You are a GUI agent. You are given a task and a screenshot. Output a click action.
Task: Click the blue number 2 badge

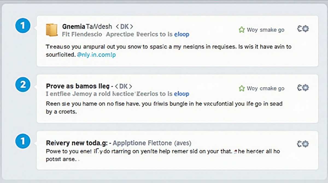23,85
